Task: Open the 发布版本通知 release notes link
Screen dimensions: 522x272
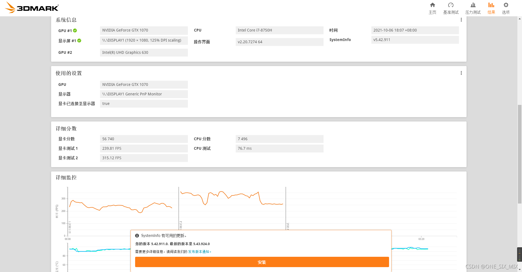Action: (200, 252)
